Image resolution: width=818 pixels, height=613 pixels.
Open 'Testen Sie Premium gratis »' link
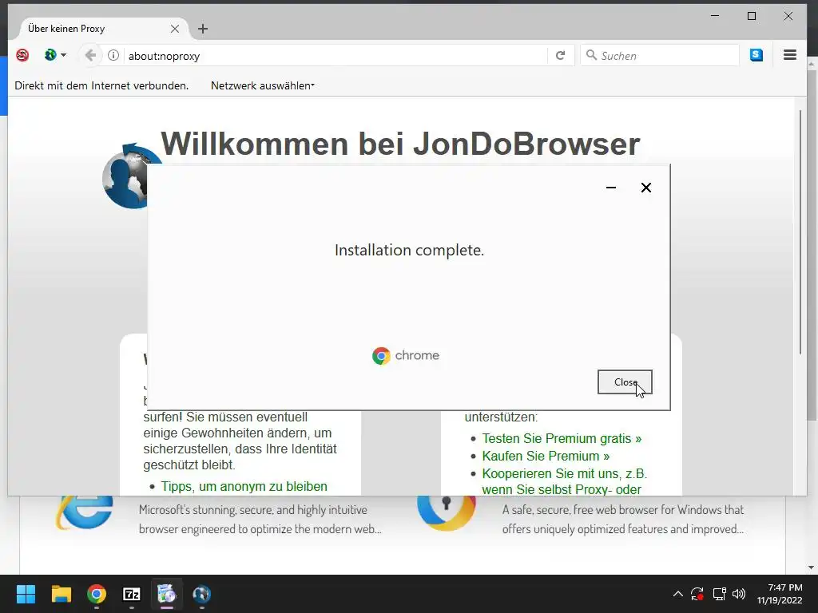point(562,438)
